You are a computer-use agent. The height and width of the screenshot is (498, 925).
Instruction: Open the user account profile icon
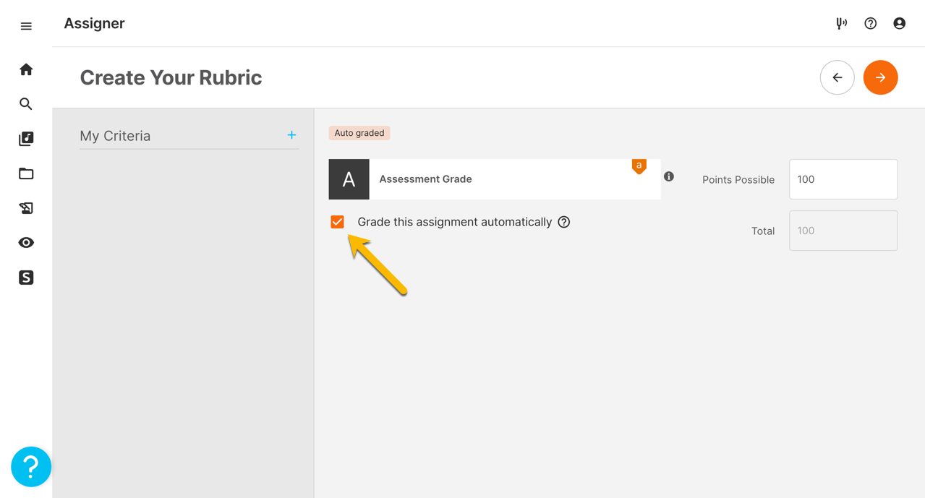(x=900, y=24)
